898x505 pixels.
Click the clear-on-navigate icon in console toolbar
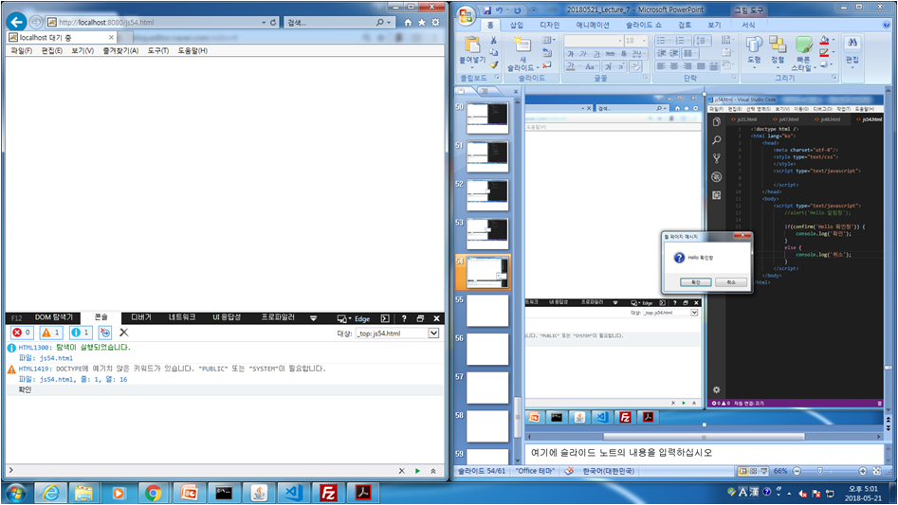(x=105, y=333)
